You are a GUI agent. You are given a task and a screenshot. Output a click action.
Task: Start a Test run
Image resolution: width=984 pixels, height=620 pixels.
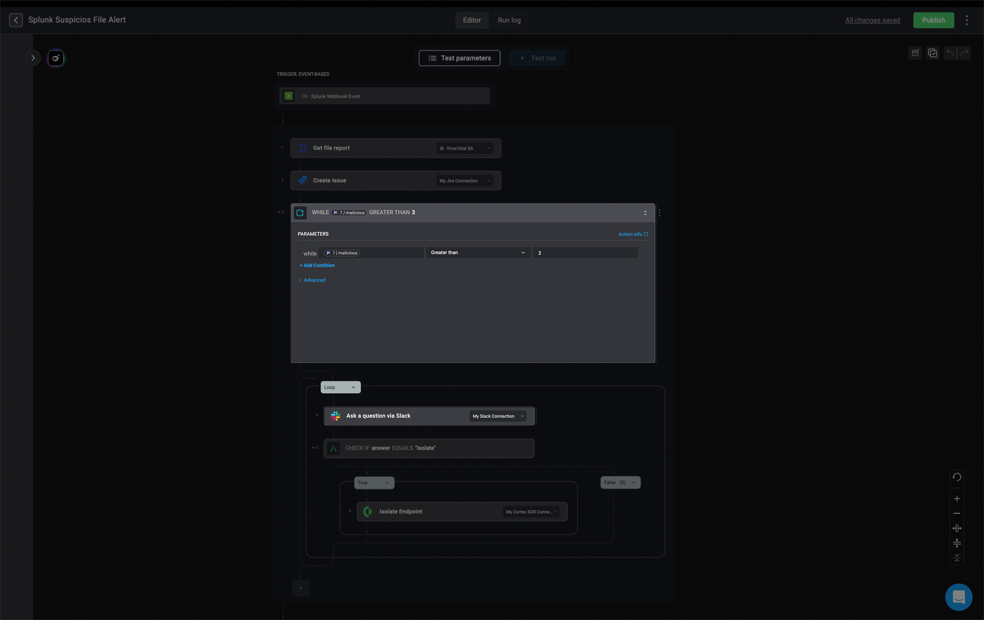coord(538,58)
